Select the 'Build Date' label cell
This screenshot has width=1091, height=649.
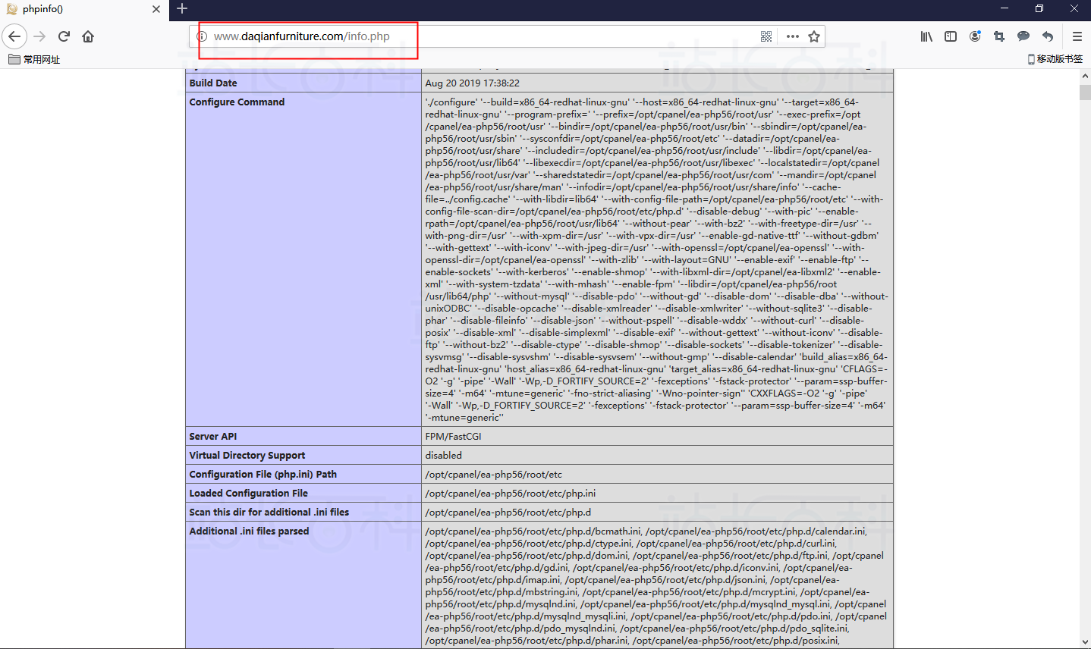tap(303, 83)
